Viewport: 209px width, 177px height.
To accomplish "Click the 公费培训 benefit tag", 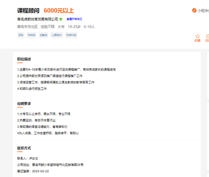I will point(57,35).
